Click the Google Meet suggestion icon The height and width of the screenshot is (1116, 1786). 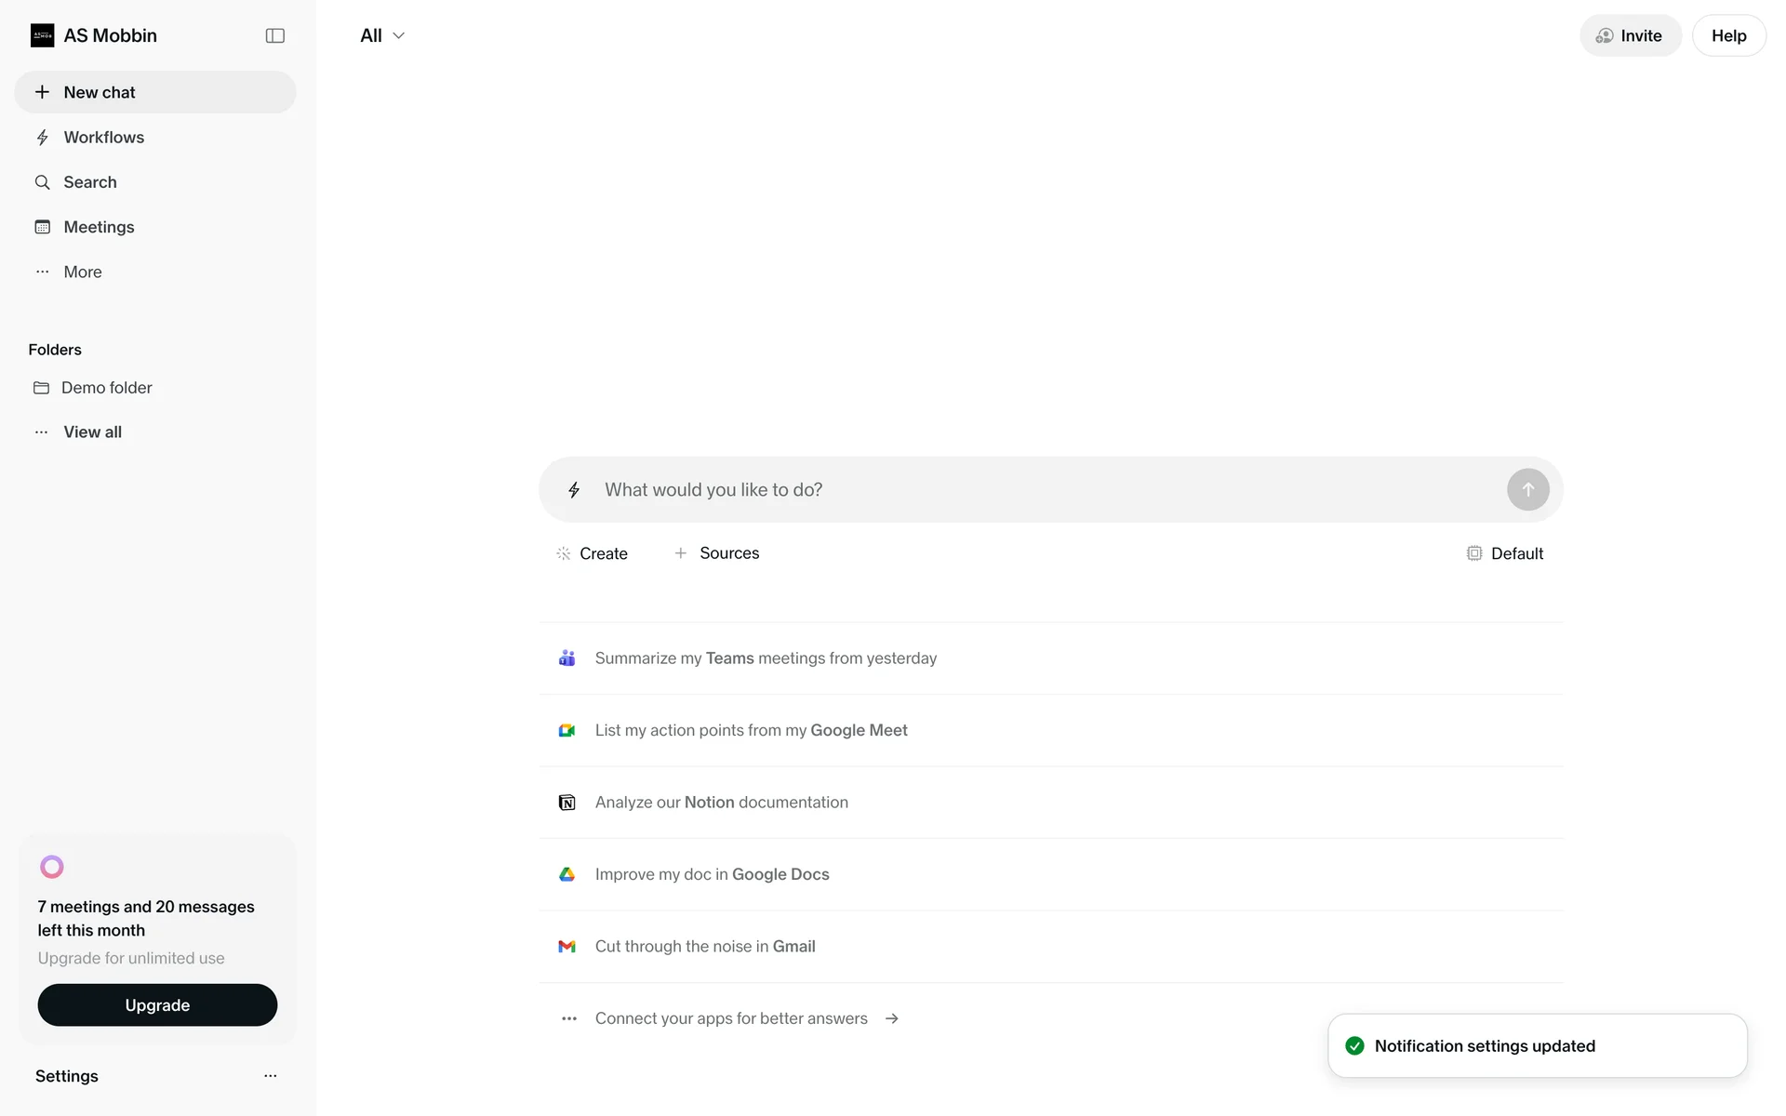[566, 731]
